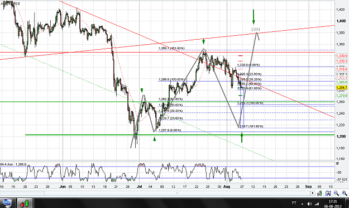Open the taskbar clock showing 17:31

pos(333,204)
